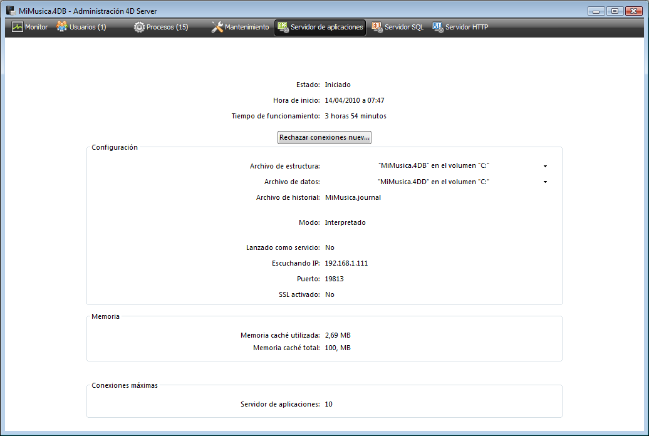Click the Monitor graph icon
Viewport: 649px width, 436px height.
18,27
